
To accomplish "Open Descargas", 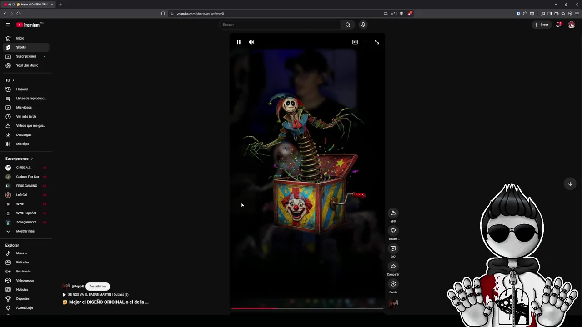I will click(25, 135).
